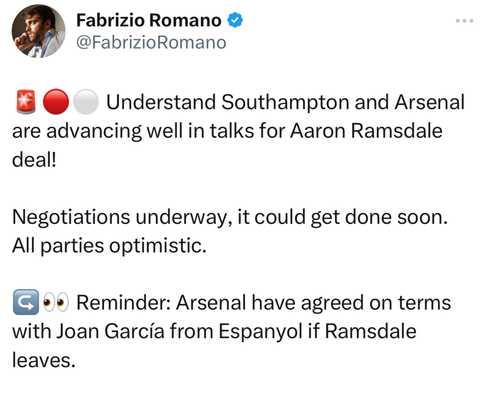Click the word deal! in the tweet
The width and height of the screenshot is (488, 394).
[x=33, y=159]
